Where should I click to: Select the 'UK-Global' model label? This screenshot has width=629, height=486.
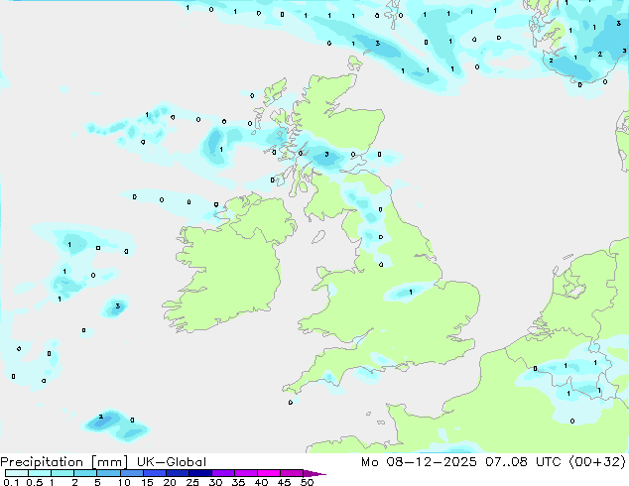click(x=172, y=462)
